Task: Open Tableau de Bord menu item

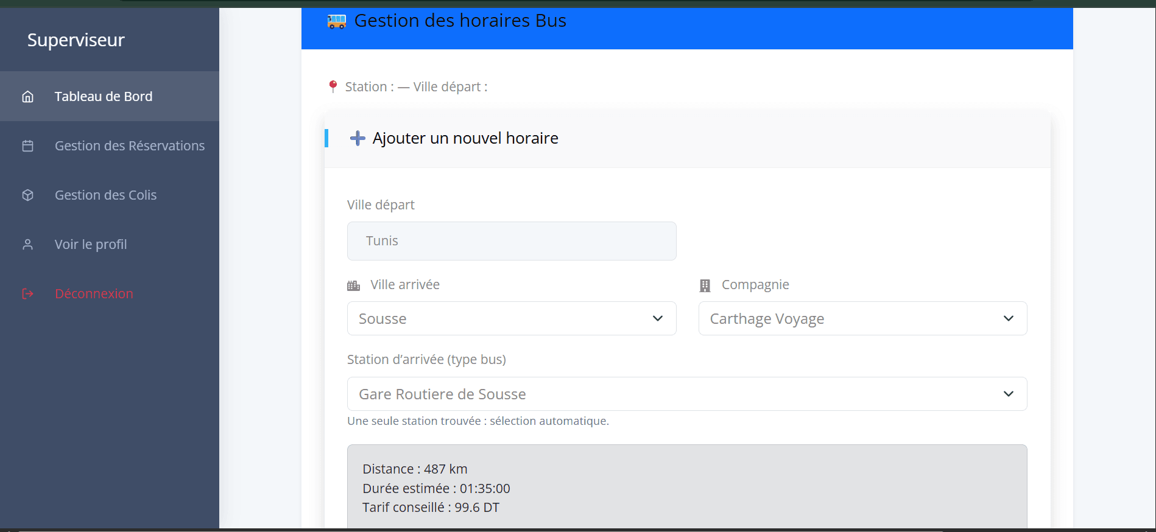Action: 110,96
